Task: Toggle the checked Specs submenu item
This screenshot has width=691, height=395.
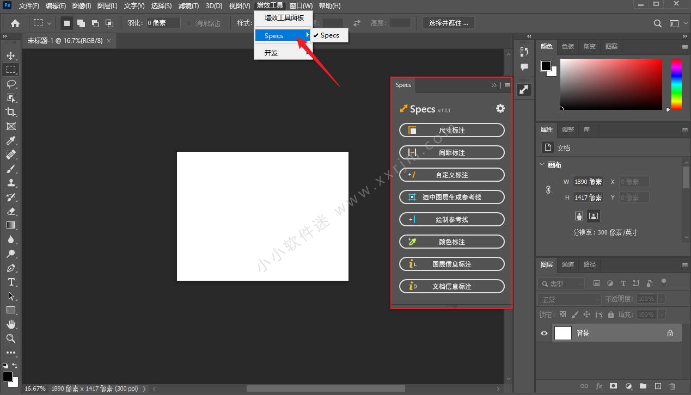Action: 329,35
